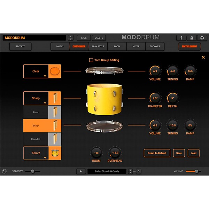Play the selected groove
Image resolution: width=209 pixels, height=209 pixels.
click(x=81, y=171)
